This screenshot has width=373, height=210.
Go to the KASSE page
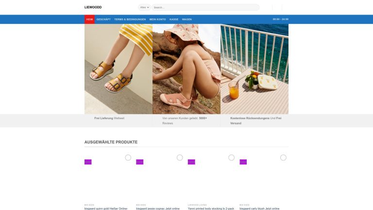[x=174, y=19]
